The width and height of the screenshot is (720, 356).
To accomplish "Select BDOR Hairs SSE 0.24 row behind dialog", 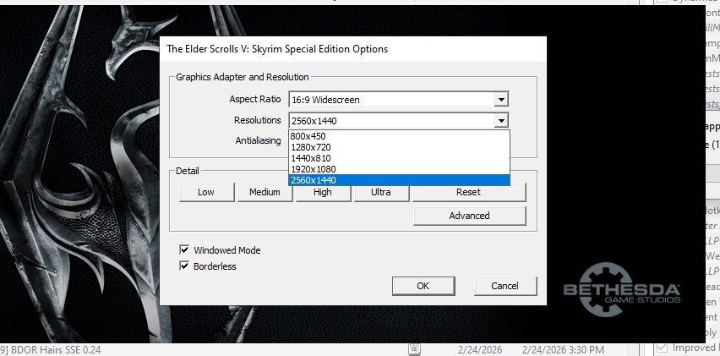I will tap(51, 350).
